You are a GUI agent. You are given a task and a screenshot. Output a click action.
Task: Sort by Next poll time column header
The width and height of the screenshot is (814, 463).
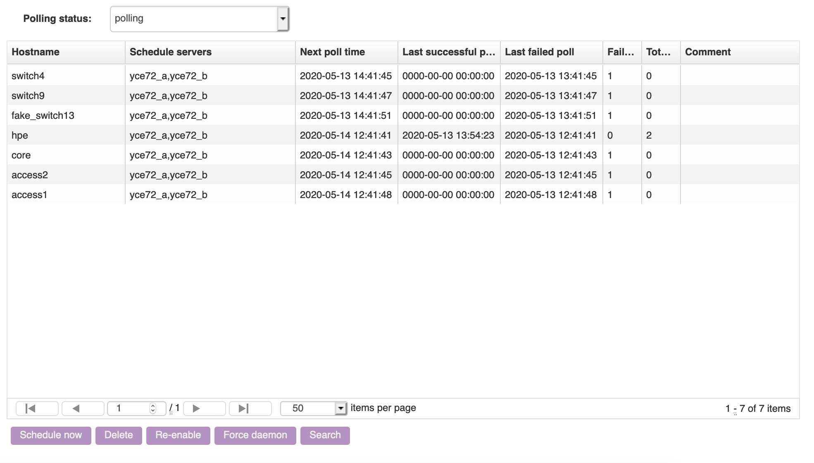pyautogui.click(x=346, y=52)
